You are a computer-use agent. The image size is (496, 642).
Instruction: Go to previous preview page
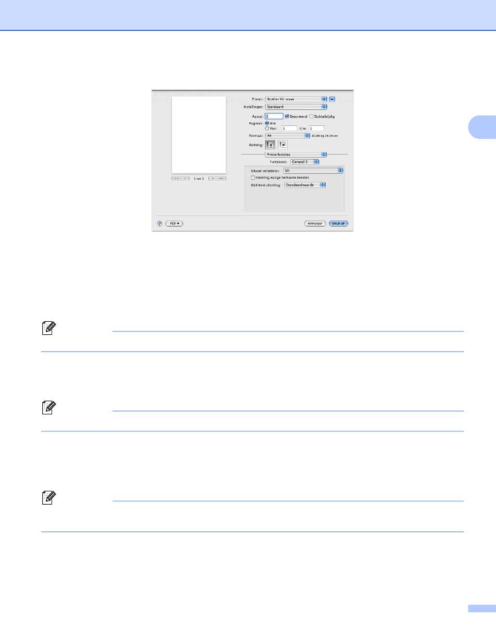tap(186, 179)
